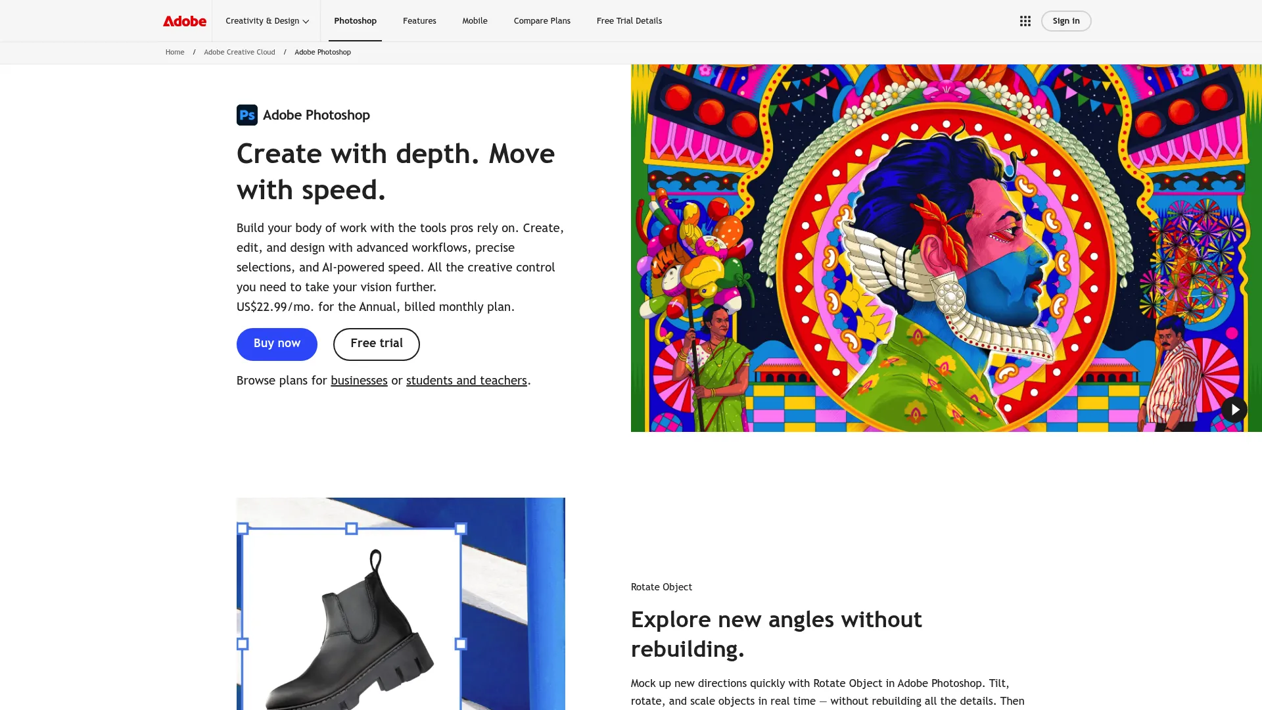
Task: Click the boot Rotate Object image
Action: click(401, 603)
